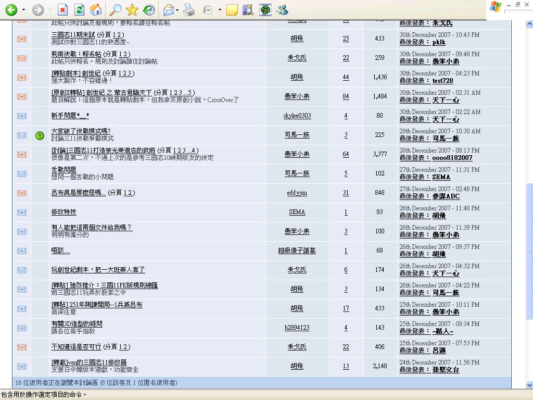Launch the ICQ flower toolbar icon

click(265, 10)
